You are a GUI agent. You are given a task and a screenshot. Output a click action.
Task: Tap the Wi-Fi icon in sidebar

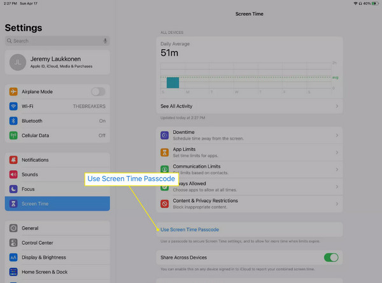[x=13, y=106]
